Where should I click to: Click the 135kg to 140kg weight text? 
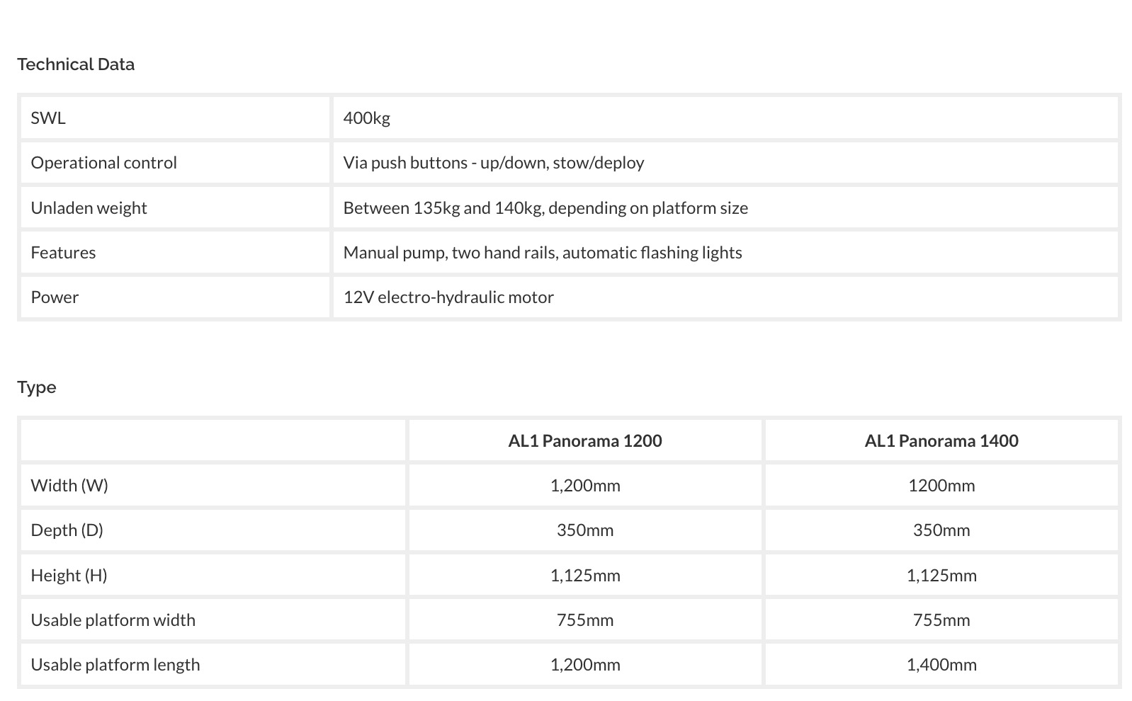(x=545, y=208)
